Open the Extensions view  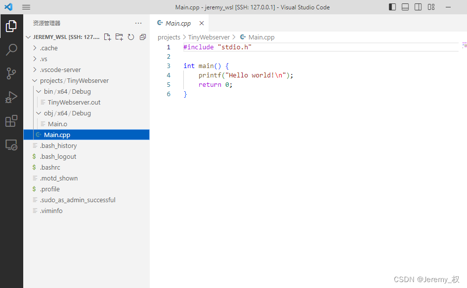[x=11, y=121]
